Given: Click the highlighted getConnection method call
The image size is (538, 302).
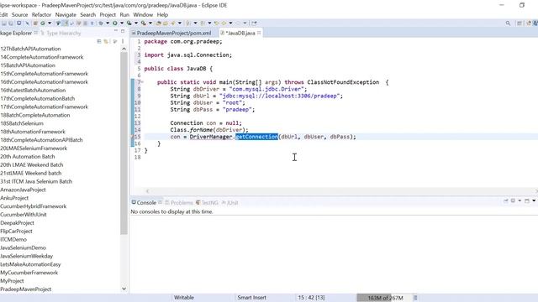Looking at the screenshot, I should (x=256, y=137).
